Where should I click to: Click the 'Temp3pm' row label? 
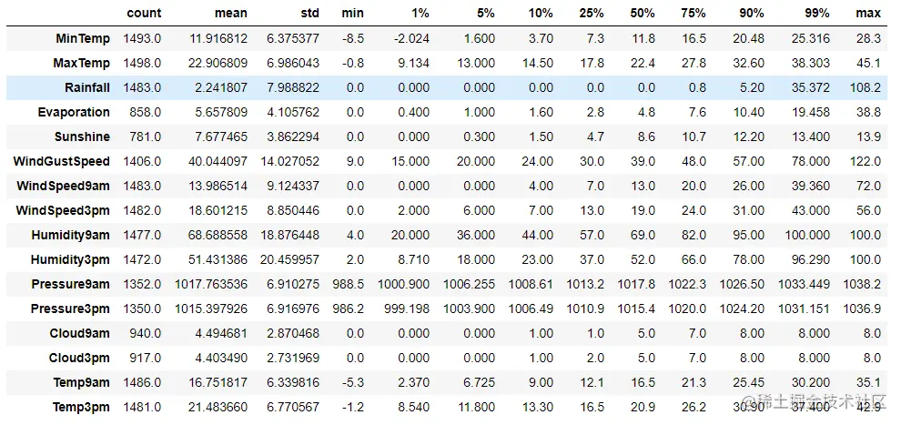pos(81,407)
